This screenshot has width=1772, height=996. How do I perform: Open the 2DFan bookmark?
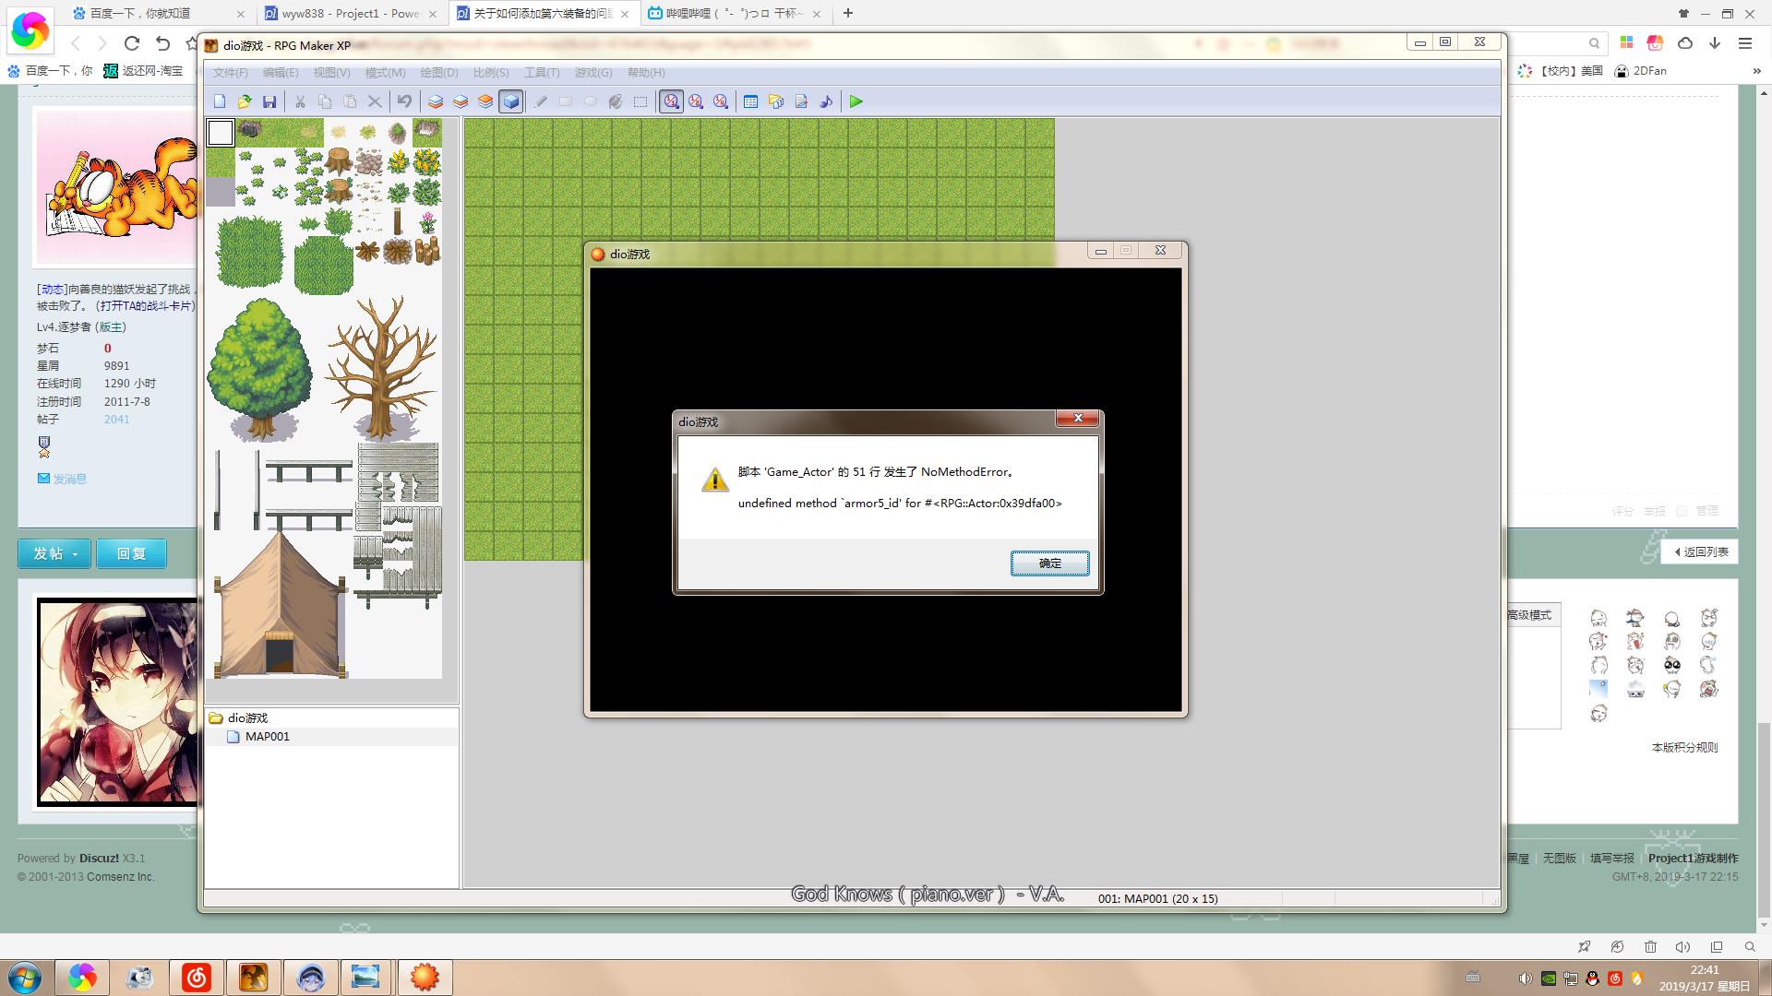tap(1641, 71)
